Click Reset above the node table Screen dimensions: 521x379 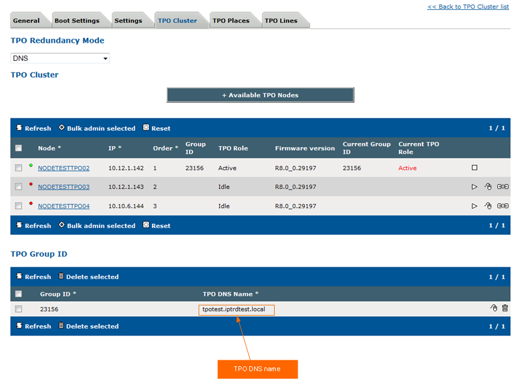[157, 128]
